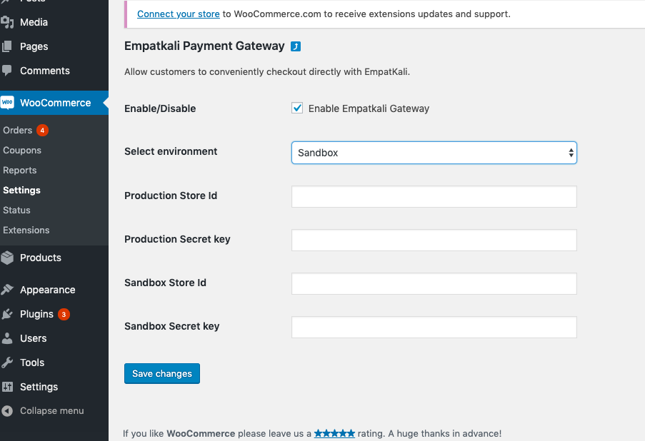Click the Users person icon

(7, 338)
